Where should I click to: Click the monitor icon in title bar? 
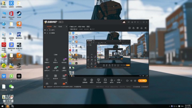pos(132,22)
